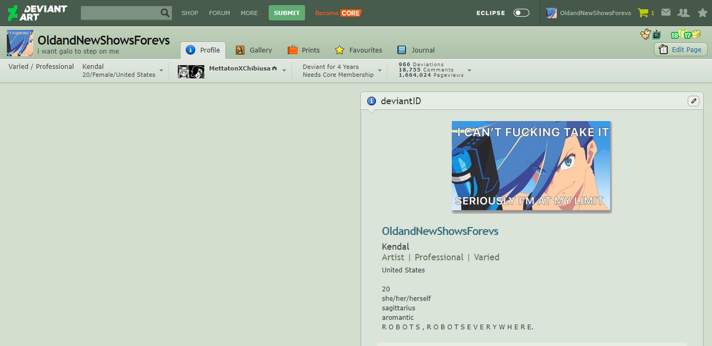Click the blue info icon on deviantID header
This screenshot has height=346, width=712.
tap(372, 101)
